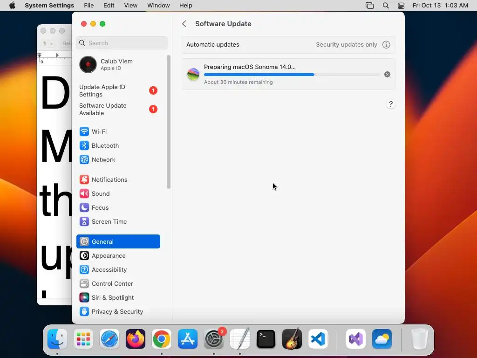477x358 pixels.
Task: Click the macOS Sonoma update icon
Action: 193,74
